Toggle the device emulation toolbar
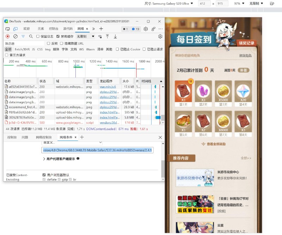282x235 pixels. coord(16,29)
